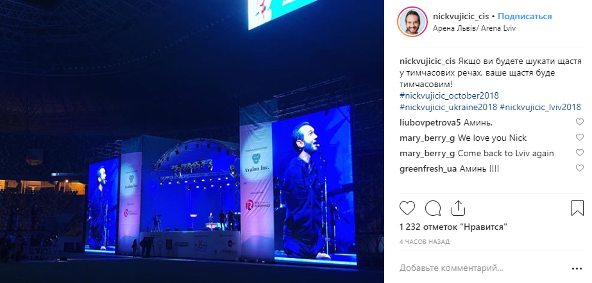Like greenfresh_ua's comment

pos(580,168)
